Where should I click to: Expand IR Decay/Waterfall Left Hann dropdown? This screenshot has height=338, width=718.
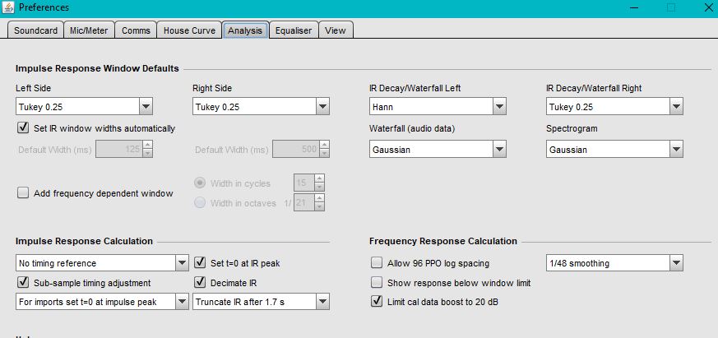438,107
